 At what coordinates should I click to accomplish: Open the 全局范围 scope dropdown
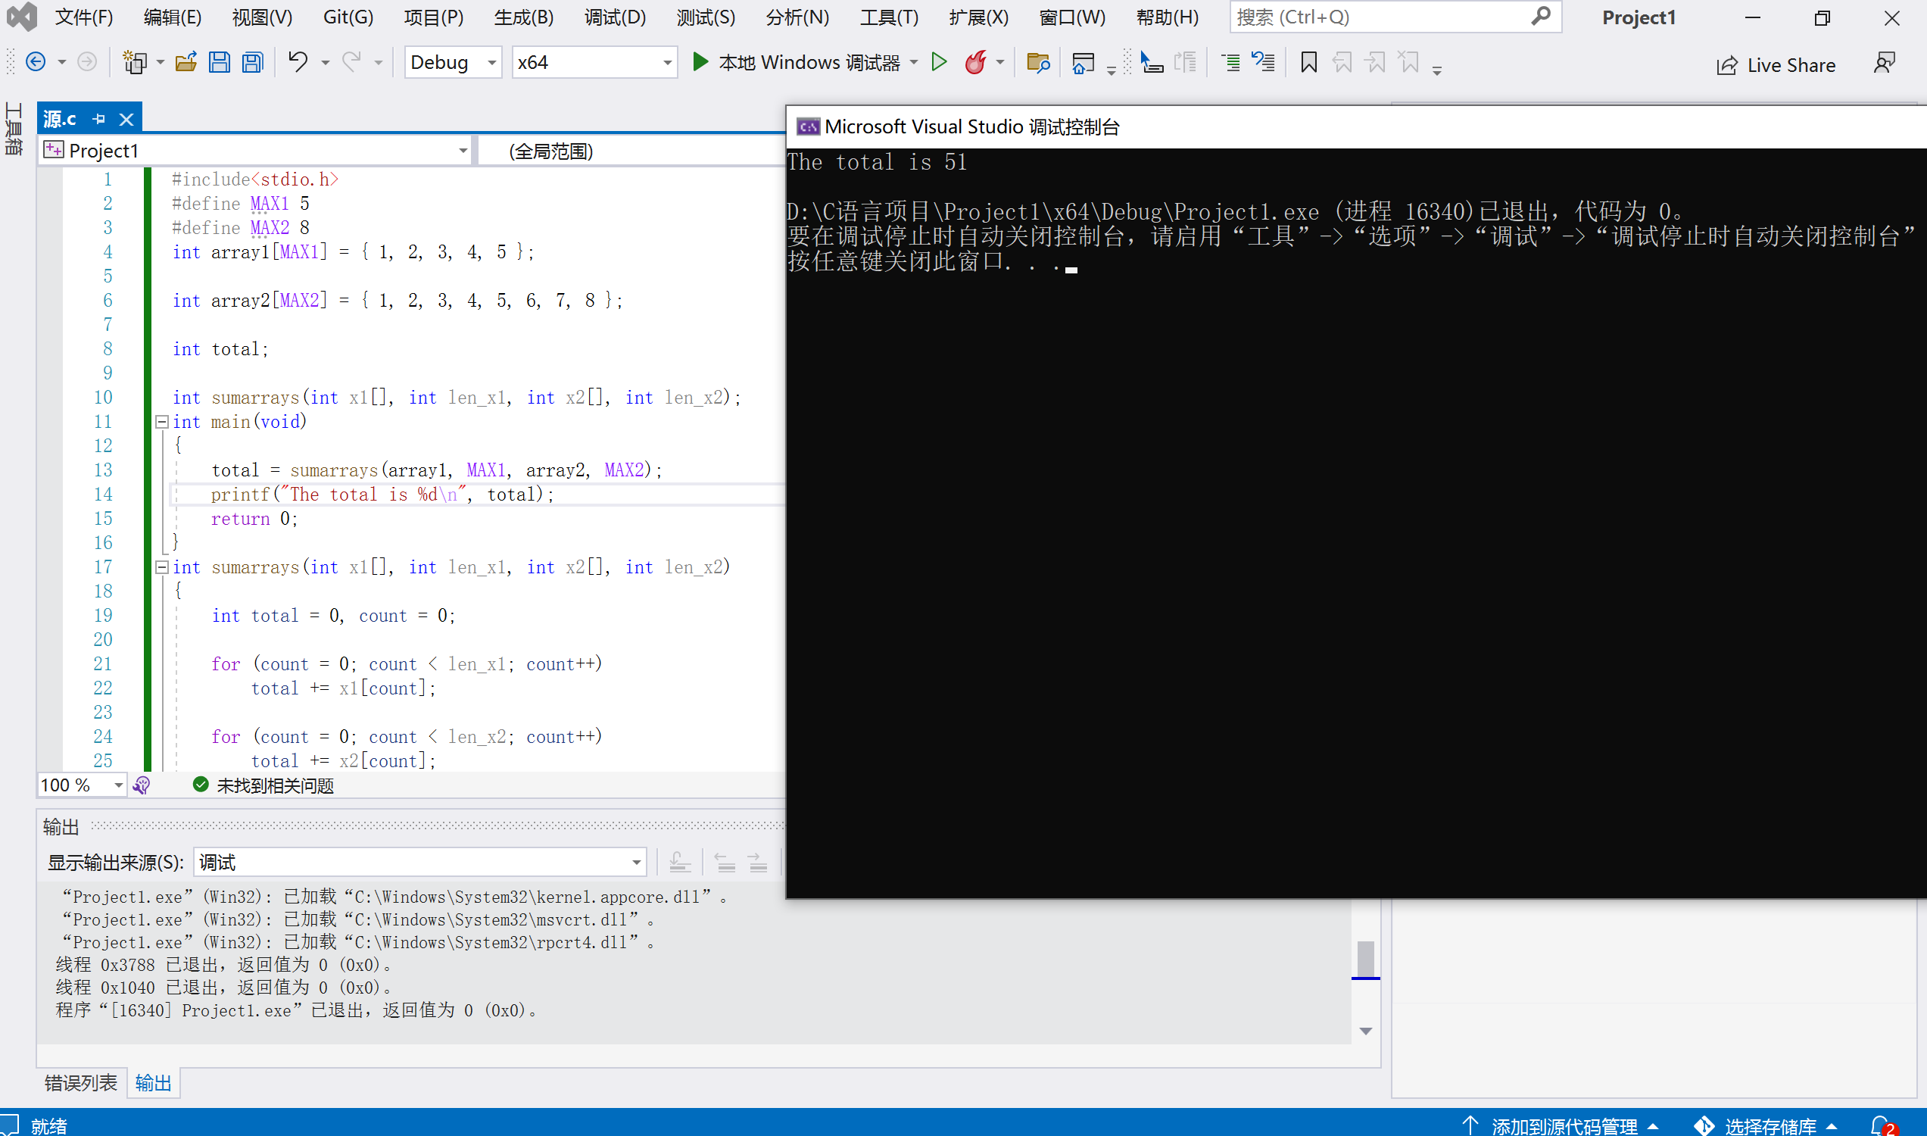631,151
